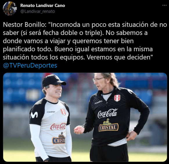Click the tweet text quoting Nestor Bonillo
The height and width of the screenshot is (164, 169).
(x=85, y=41)
